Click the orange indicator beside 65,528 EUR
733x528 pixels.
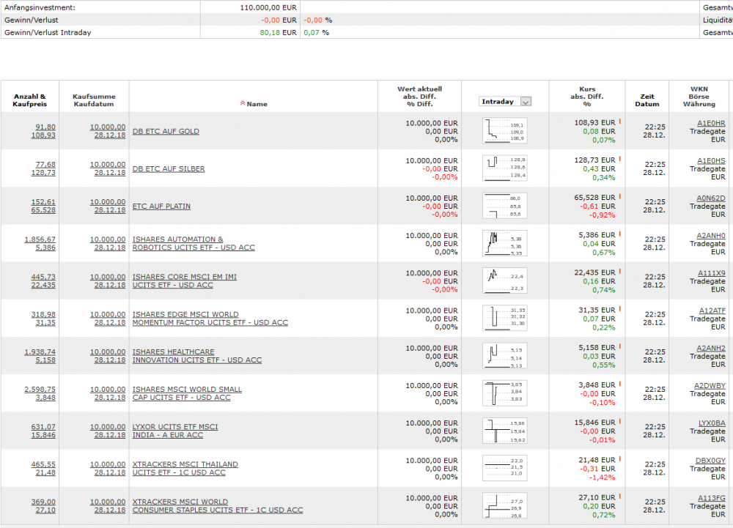click(620, 196)
